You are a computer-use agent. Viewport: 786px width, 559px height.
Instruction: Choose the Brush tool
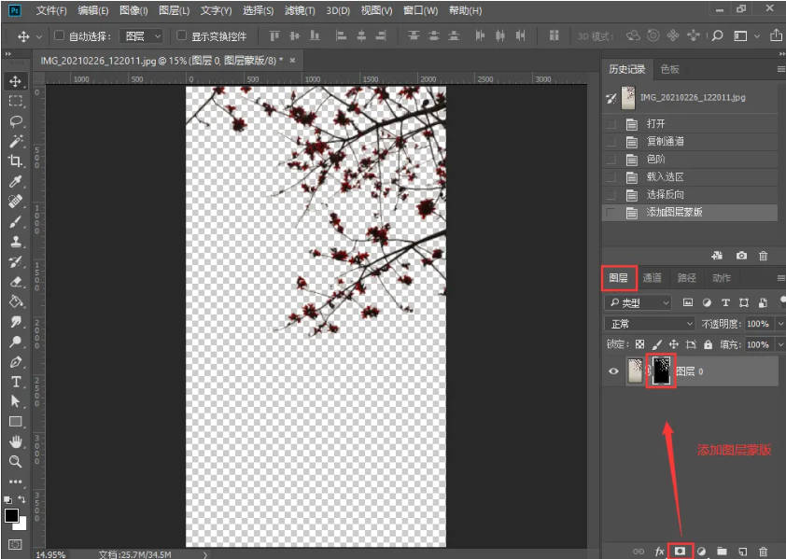16,221
